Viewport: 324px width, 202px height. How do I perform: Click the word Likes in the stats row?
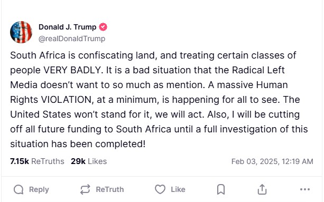tap(97, 161)
